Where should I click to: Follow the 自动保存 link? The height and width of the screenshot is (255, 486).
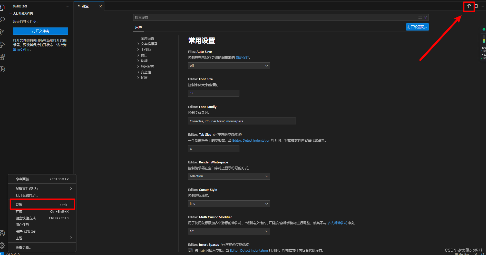click(x=242, y=57)
